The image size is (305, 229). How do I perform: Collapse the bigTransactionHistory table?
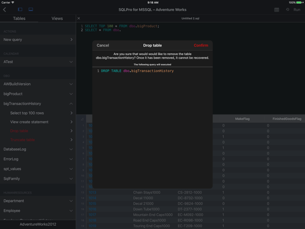[38, 103]
